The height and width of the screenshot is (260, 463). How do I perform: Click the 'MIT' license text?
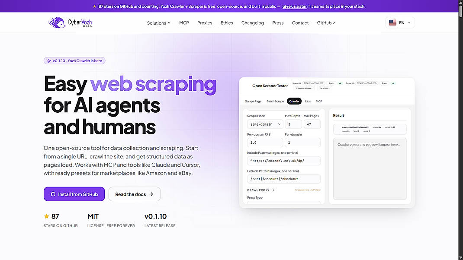pos(93,216)
